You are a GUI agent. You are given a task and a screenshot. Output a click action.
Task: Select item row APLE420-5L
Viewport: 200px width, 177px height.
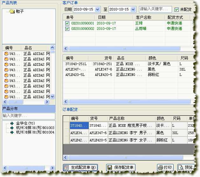click(129, 75)
